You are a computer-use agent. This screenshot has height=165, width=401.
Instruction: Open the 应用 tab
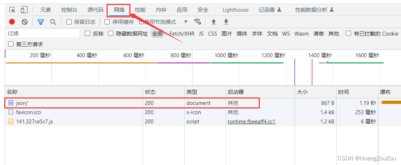pyautogui.click(x=182, y=10)
